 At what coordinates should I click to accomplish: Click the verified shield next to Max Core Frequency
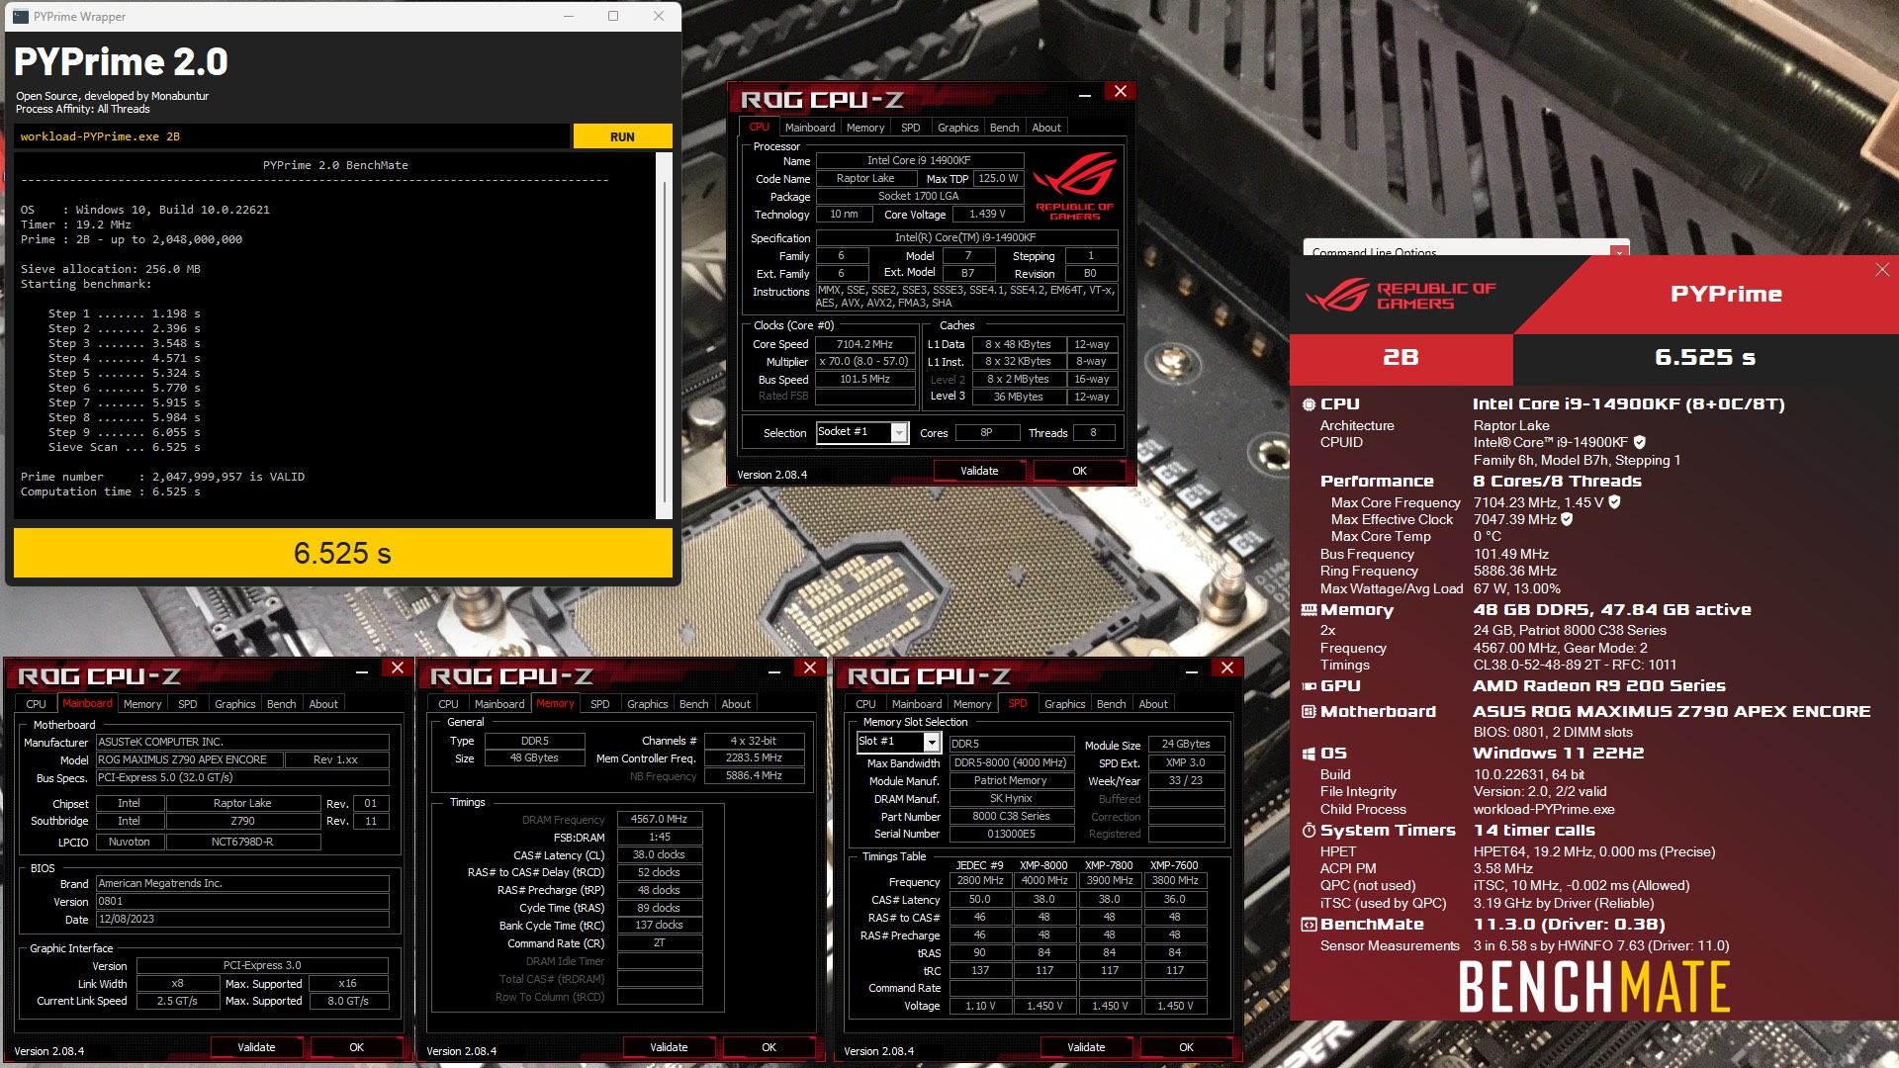1615,502
